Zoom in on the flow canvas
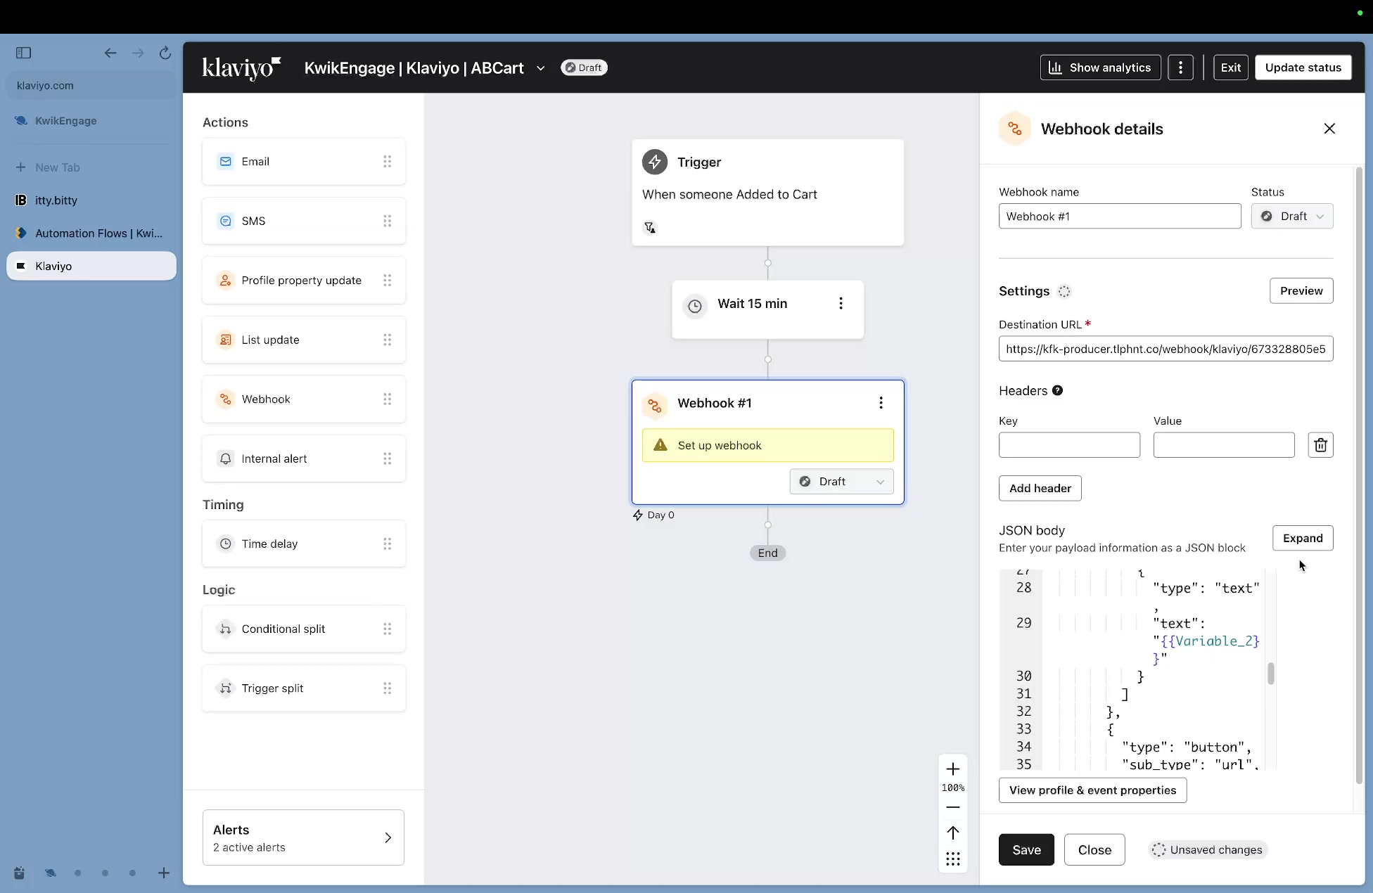Image resolution: width=1373 pixels, height=893 pixels. 953,769
